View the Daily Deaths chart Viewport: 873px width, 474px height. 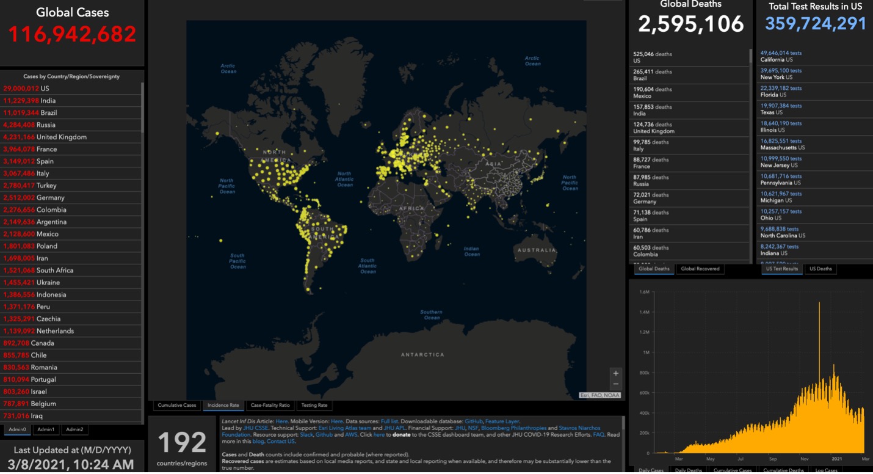(689, 470)
